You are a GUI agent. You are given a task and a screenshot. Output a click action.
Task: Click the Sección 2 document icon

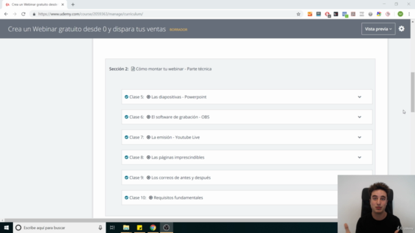point(133,69)
